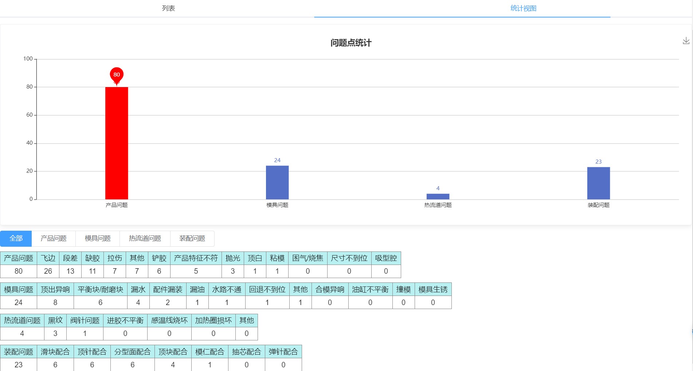693x371 pixels.
Task: Click the 滑块配合 table header cell
Action: (55, 352)
